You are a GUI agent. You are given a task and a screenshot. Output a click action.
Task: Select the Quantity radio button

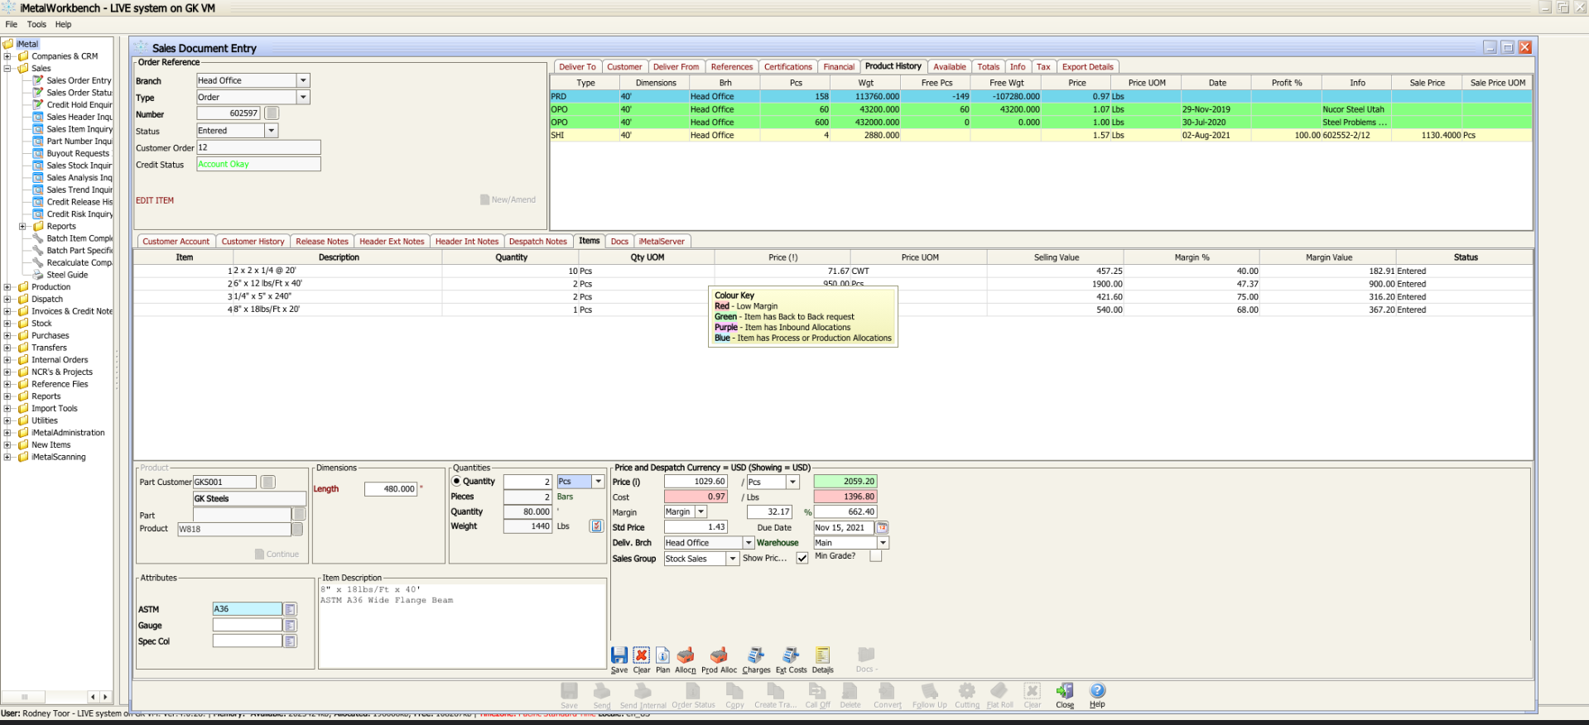456,481
